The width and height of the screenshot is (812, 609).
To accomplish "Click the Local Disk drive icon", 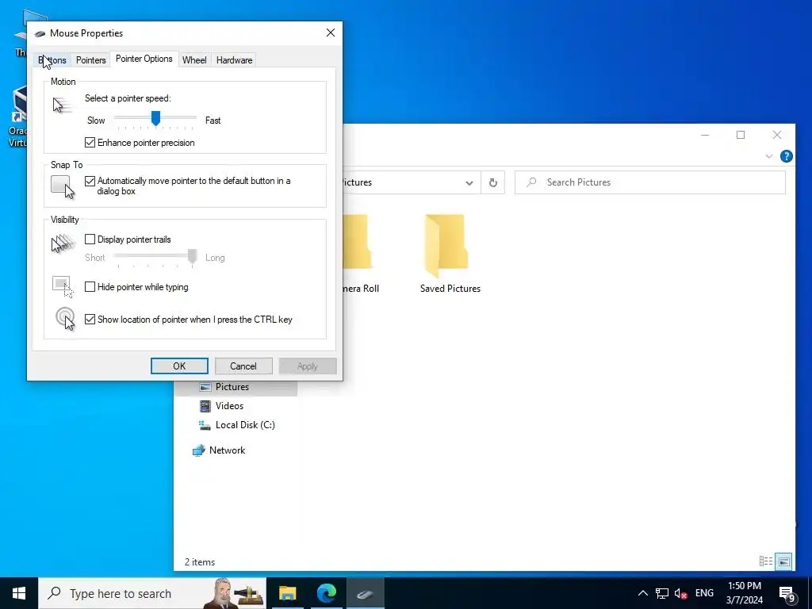I will (205, 425).
